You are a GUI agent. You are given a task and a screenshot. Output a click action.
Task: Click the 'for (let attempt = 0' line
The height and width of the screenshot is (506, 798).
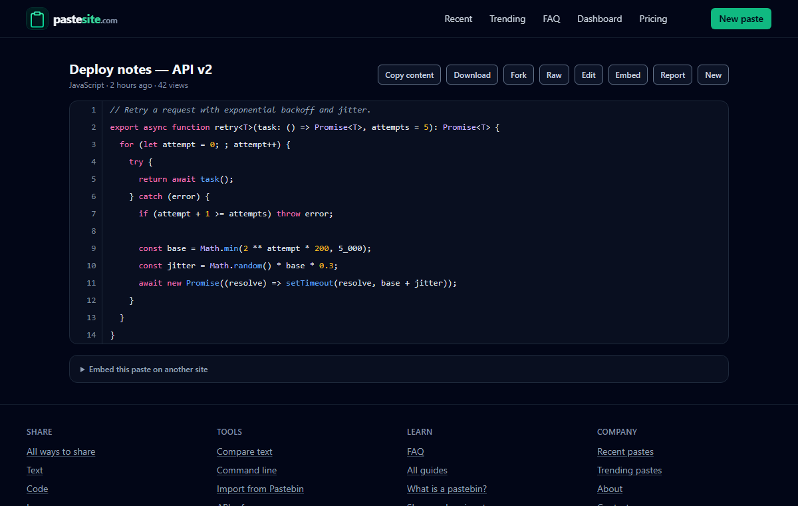205,144
